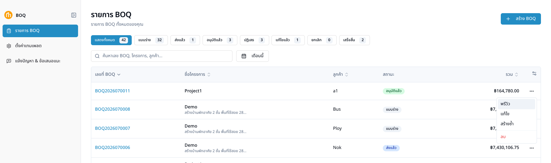Open more actions for BOQ2026070011
Screen dimensions: 551x163
point(532,91)
